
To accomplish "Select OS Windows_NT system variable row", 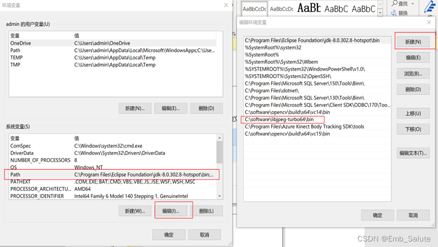I will pos(113,167).
